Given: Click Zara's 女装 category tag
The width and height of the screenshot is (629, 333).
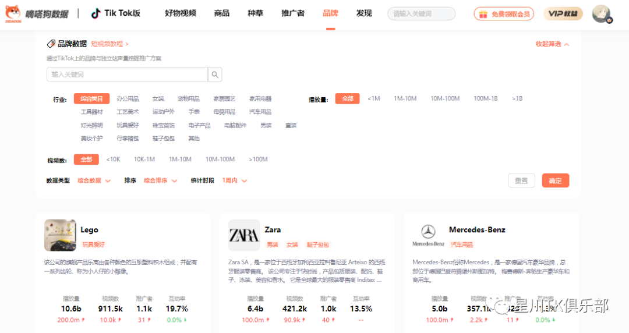Looking at the screenshot, I should click(292, 245).
